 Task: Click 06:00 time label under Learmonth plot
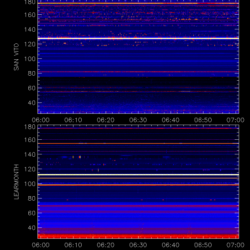coord(41,245)
